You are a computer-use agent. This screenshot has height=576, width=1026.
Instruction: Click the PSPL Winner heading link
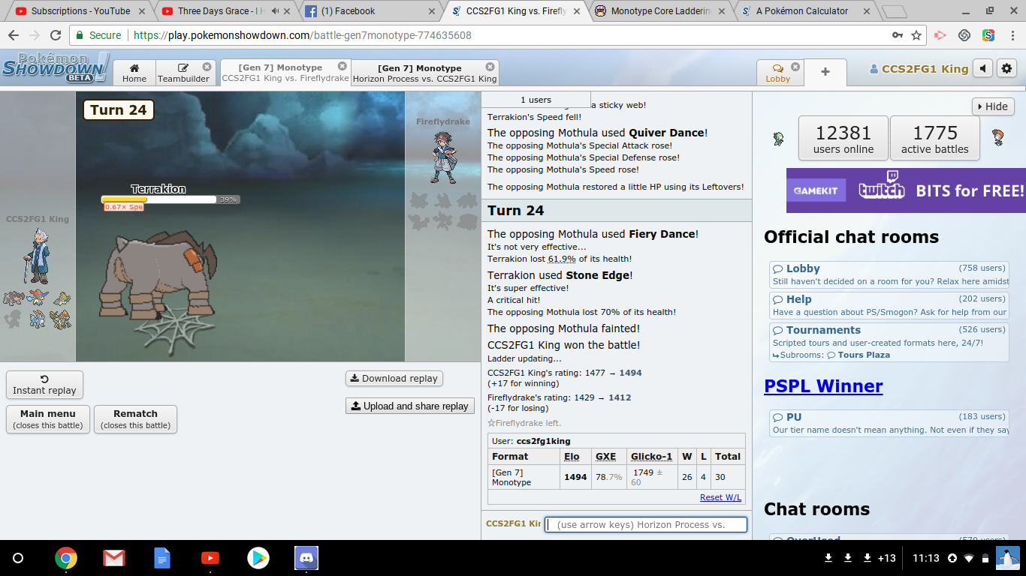coord(823,386)
